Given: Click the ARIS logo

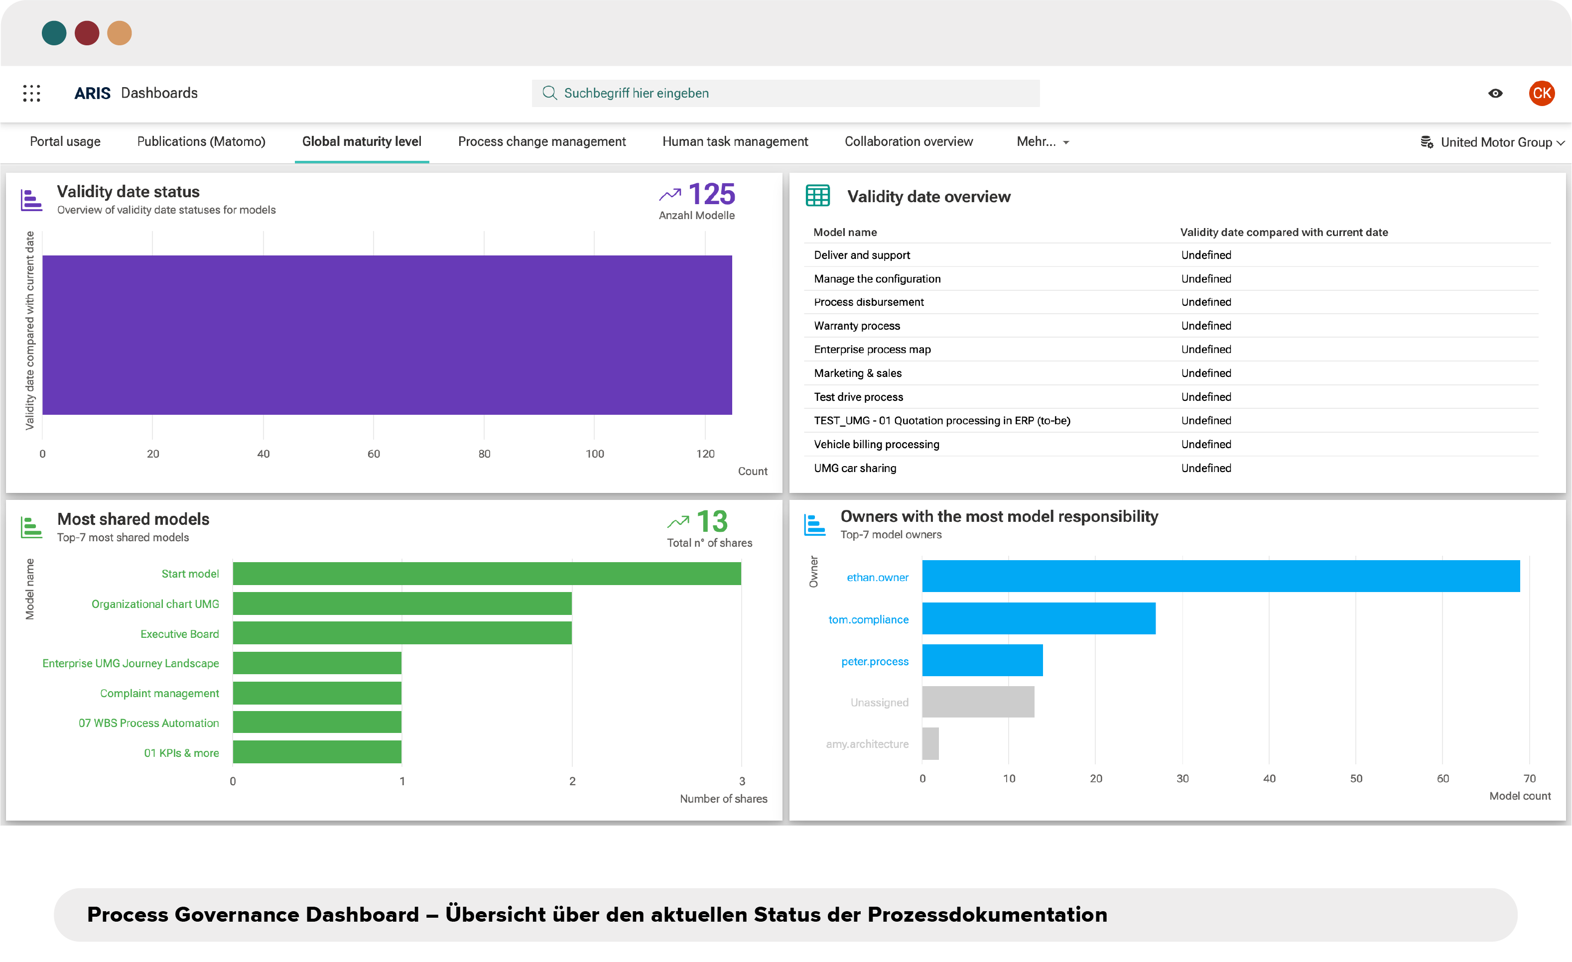Looking at the screenshot, I should tap(92, 93).
